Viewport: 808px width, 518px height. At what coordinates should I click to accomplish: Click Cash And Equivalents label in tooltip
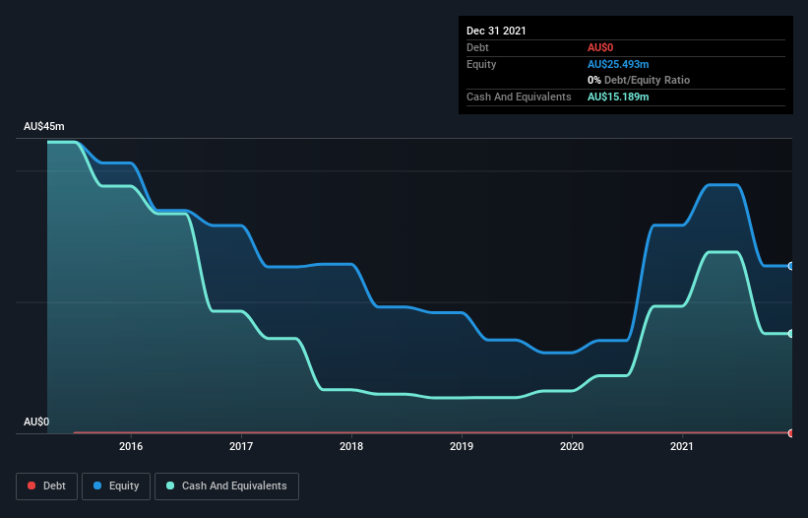click(519, 97)
